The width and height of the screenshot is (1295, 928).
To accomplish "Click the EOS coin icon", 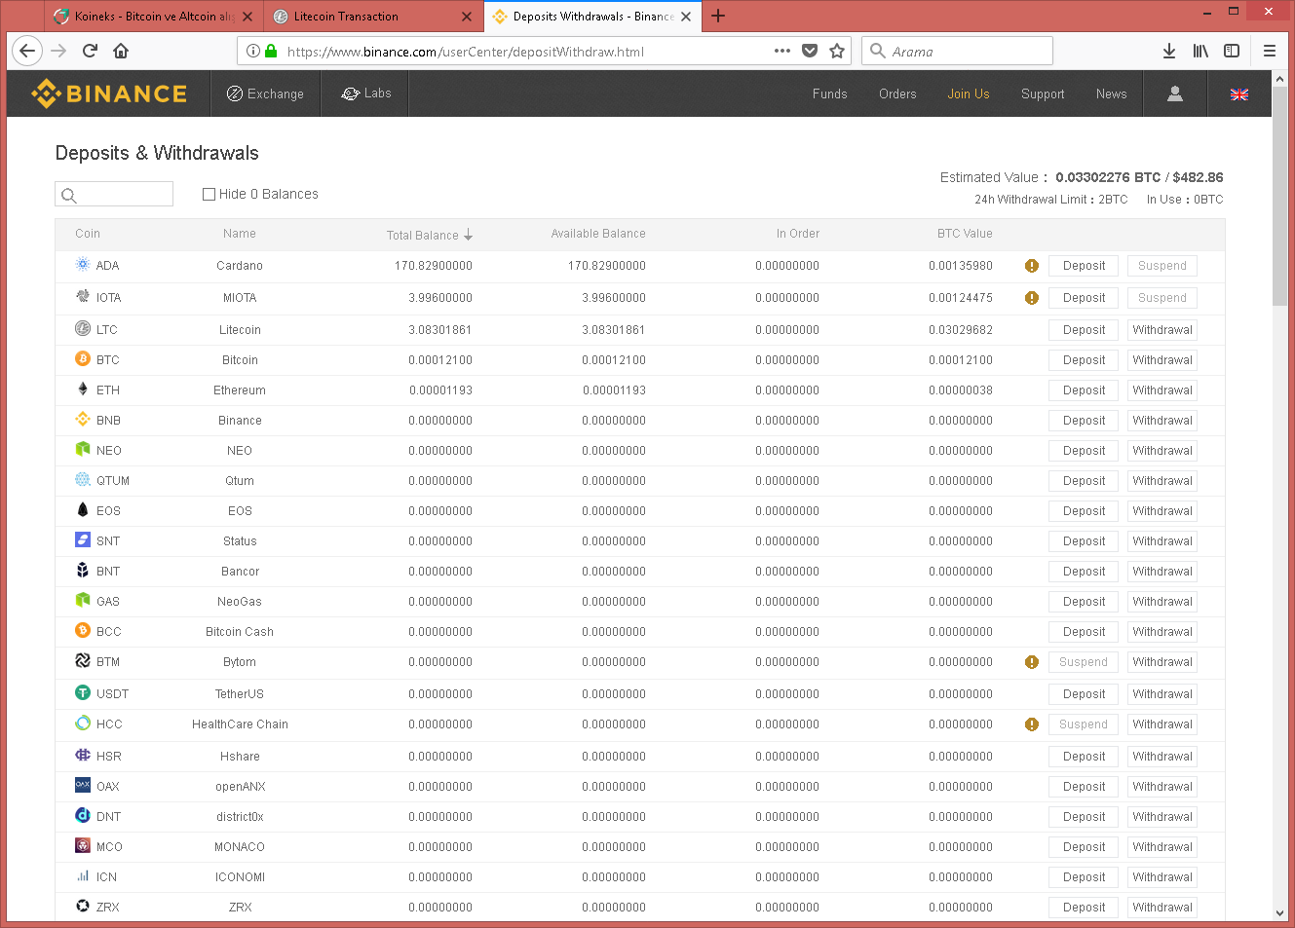I will tap(83, 510).
